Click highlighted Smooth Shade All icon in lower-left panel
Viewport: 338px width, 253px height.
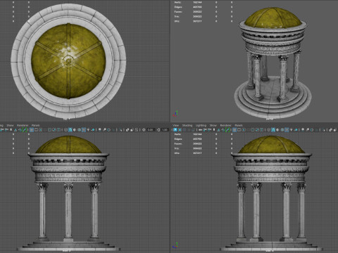pyautogui.click(x=70, y=129)
